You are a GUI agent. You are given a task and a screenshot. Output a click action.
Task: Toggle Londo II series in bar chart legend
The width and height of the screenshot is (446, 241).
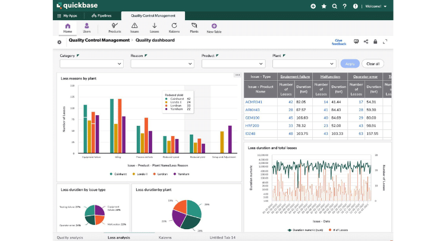click(140, 174)
